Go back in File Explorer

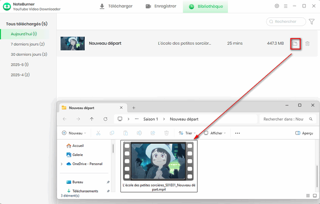tap(65, 119)
